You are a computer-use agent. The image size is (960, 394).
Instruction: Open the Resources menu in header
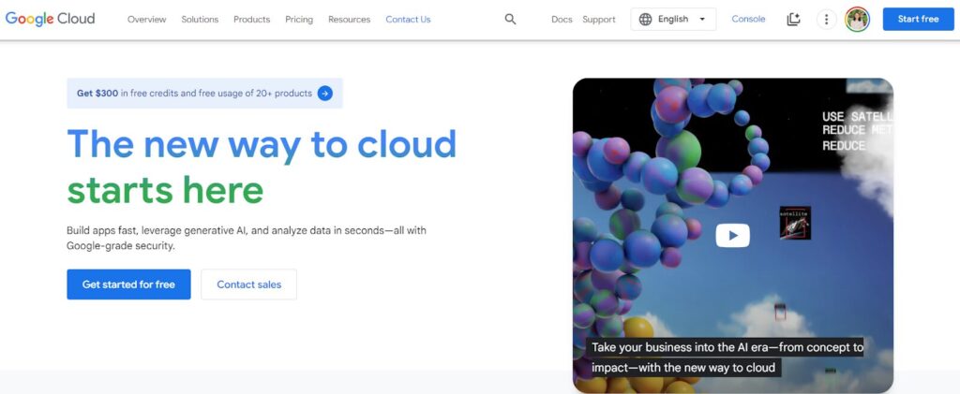click(x=349, y=20)
